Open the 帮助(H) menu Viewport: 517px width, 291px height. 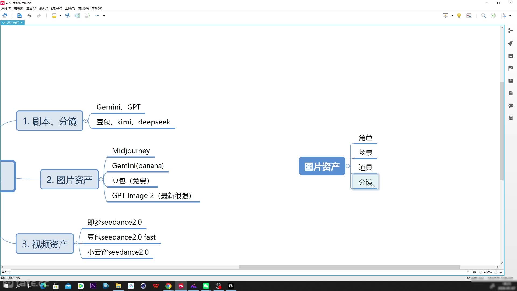pyautogui.click(x=97, y=8)
